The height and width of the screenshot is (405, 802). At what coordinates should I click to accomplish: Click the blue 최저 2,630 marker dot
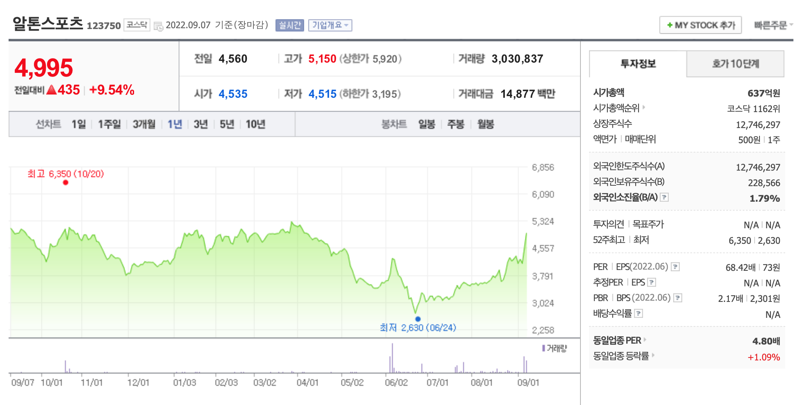tap(418, 319)
